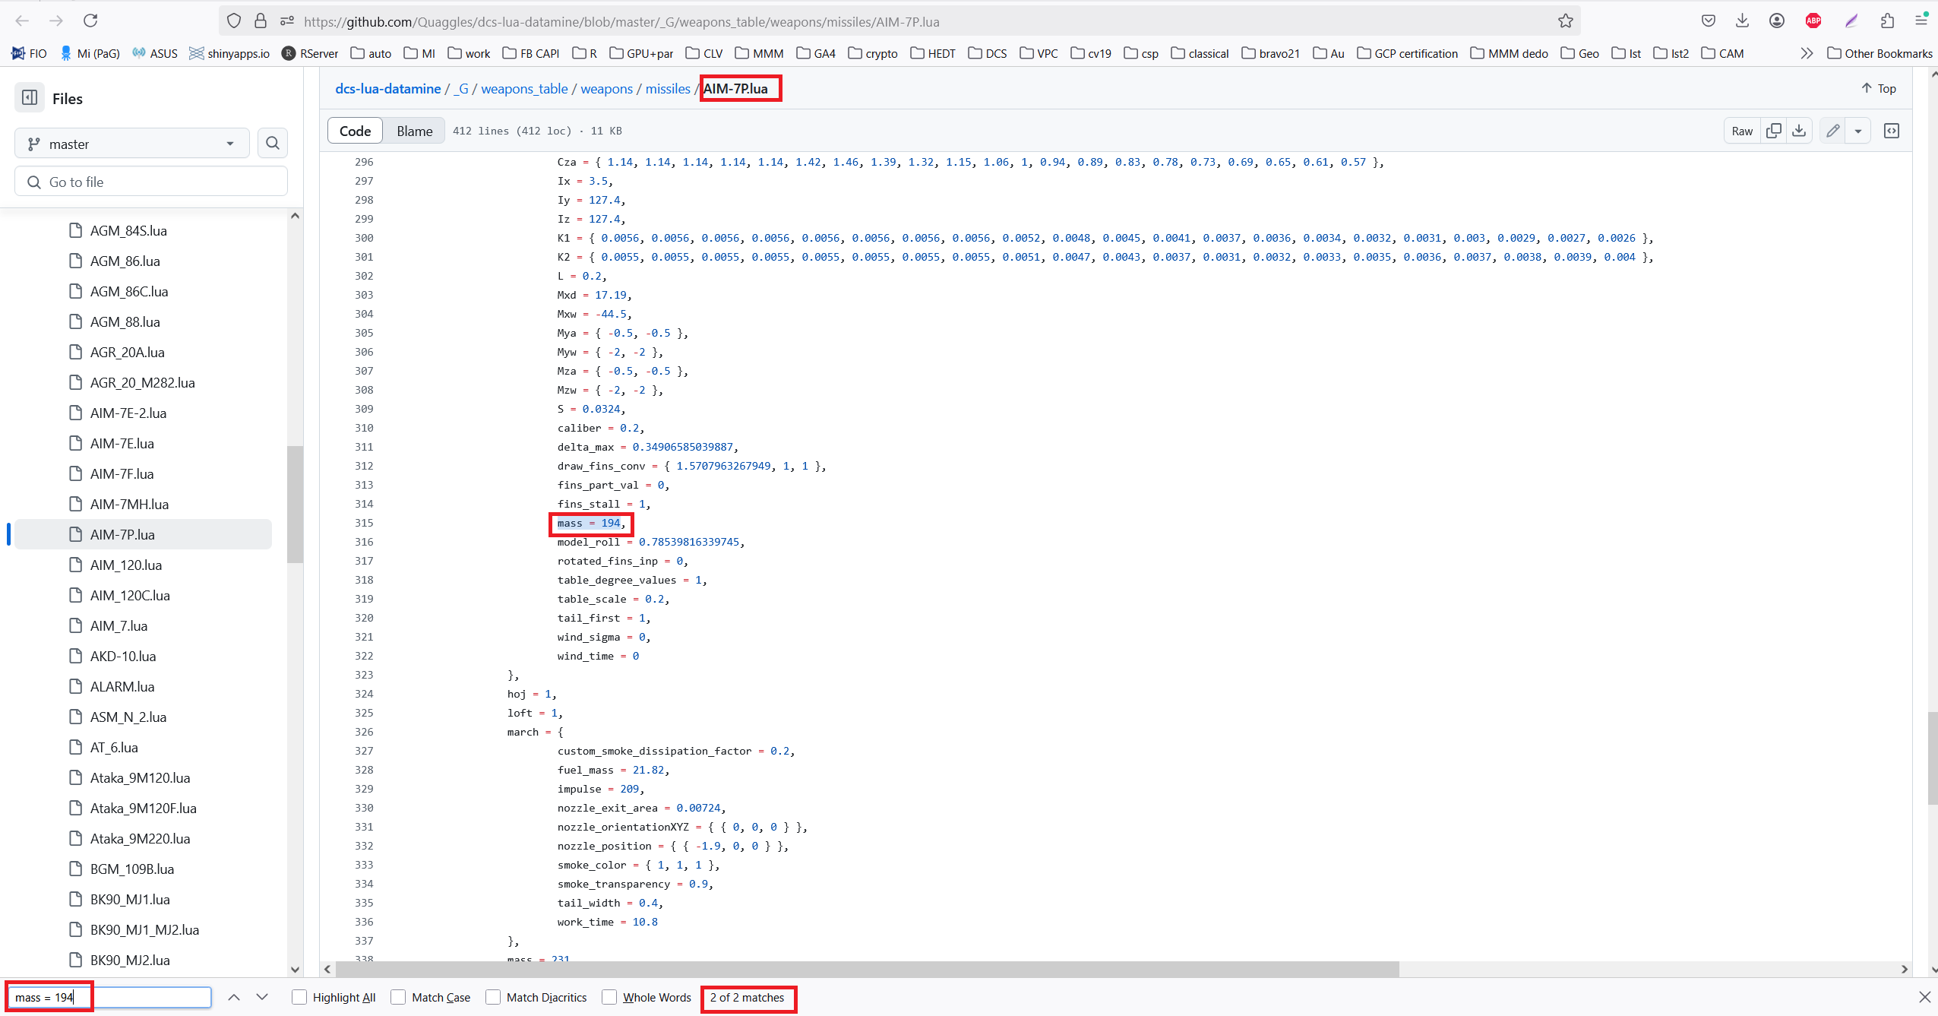Open ALARM.lua in file tree

point(122,686)
